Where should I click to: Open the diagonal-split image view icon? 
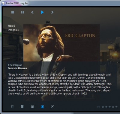(32, 106)
